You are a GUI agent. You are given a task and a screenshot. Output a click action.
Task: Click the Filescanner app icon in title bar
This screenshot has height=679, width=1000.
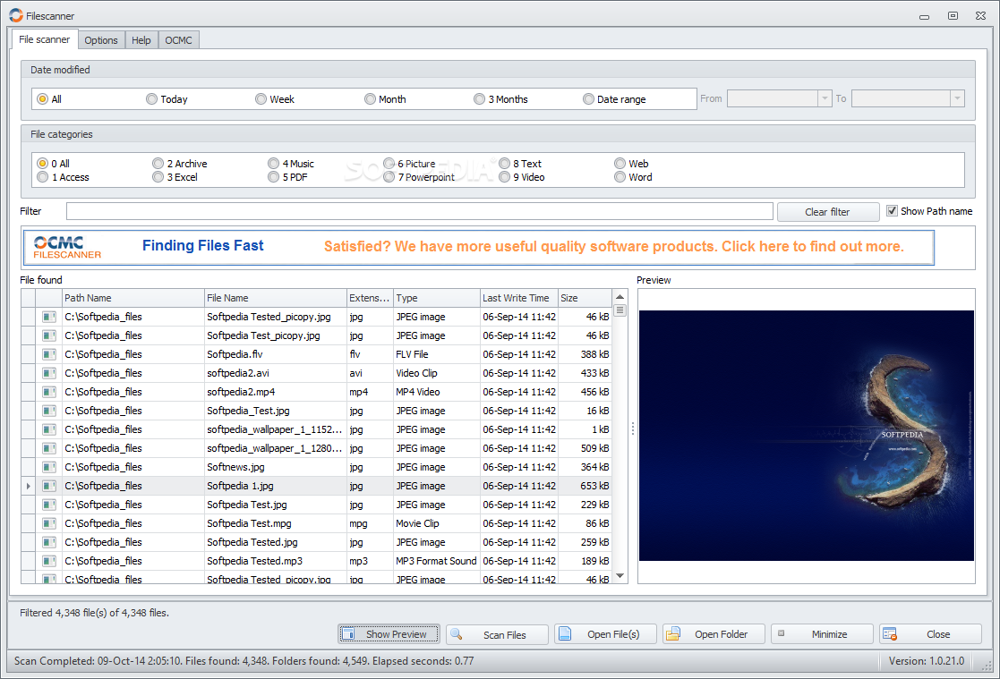(x=16, y=15)
